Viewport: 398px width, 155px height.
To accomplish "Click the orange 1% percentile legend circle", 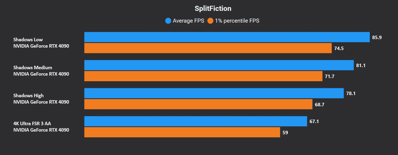I will pyautogui.click(x=210, y=21).
